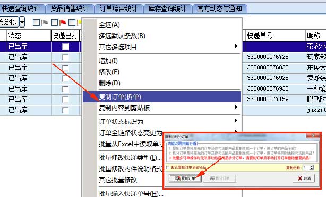Click 取消 button in the dialog
This screenshot has height=197, width=326.
click(304, 178)
